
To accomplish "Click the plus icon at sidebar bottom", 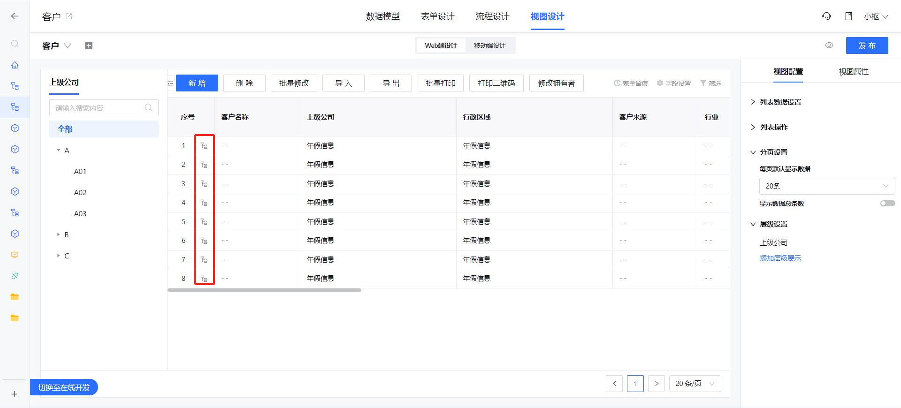I will (15, 394).
